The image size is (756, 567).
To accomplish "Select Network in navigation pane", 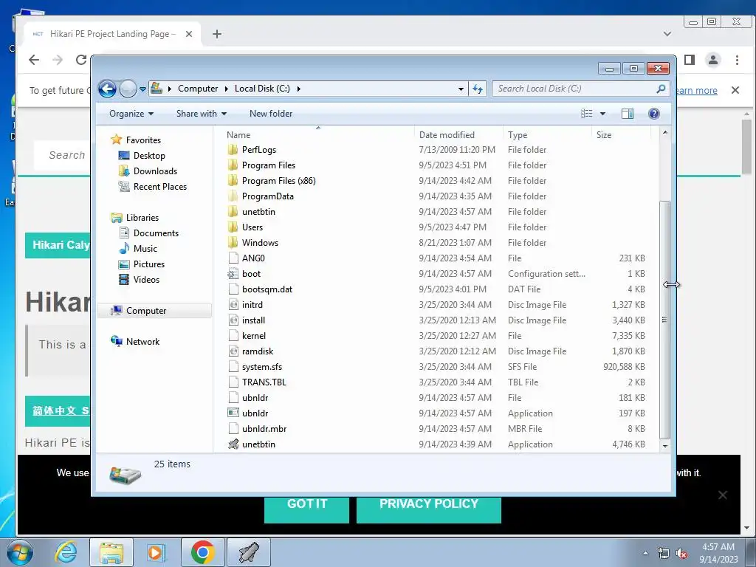I will (142, 341).
